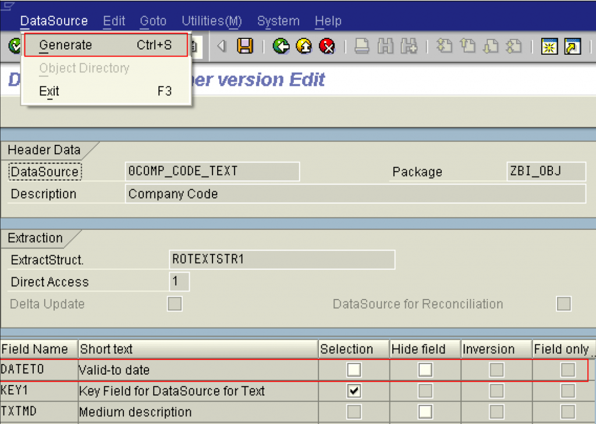Viewport: 596px width, 424px height.
Task: Click the Medium description short text
Action: pos(135,412)
